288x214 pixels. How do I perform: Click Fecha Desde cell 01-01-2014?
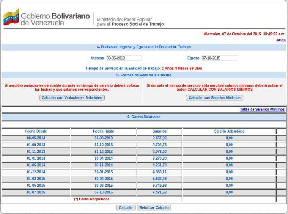[x=36, y=159]
